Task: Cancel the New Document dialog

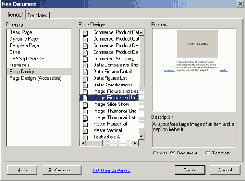Action: [x=225, y=170]
